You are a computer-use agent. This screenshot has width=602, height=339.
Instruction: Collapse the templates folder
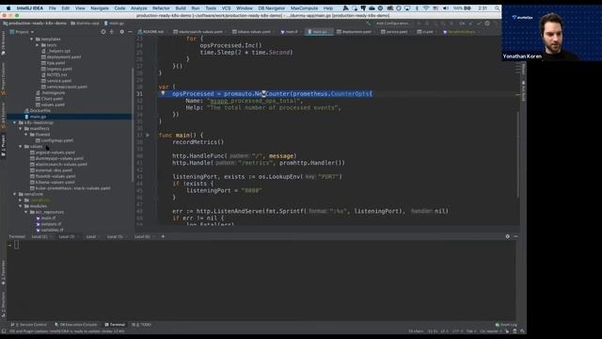[x=32, y=40]
